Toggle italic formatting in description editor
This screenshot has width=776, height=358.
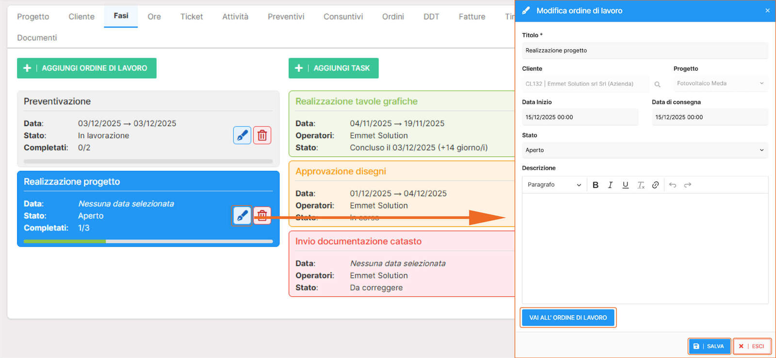pyautogui.click(x=610, y=185)
